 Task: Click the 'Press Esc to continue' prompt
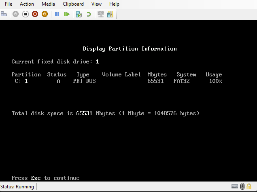[46, 178]
